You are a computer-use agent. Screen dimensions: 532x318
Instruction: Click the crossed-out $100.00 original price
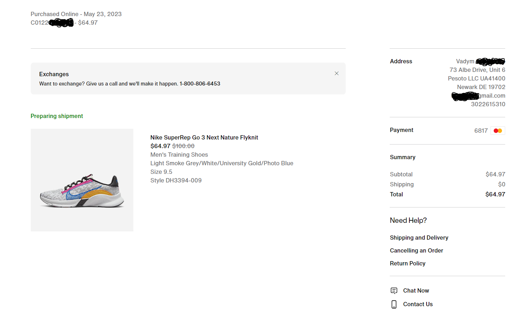click(183, 146)
